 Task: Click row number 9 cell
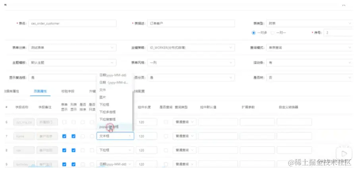[6, 164]
